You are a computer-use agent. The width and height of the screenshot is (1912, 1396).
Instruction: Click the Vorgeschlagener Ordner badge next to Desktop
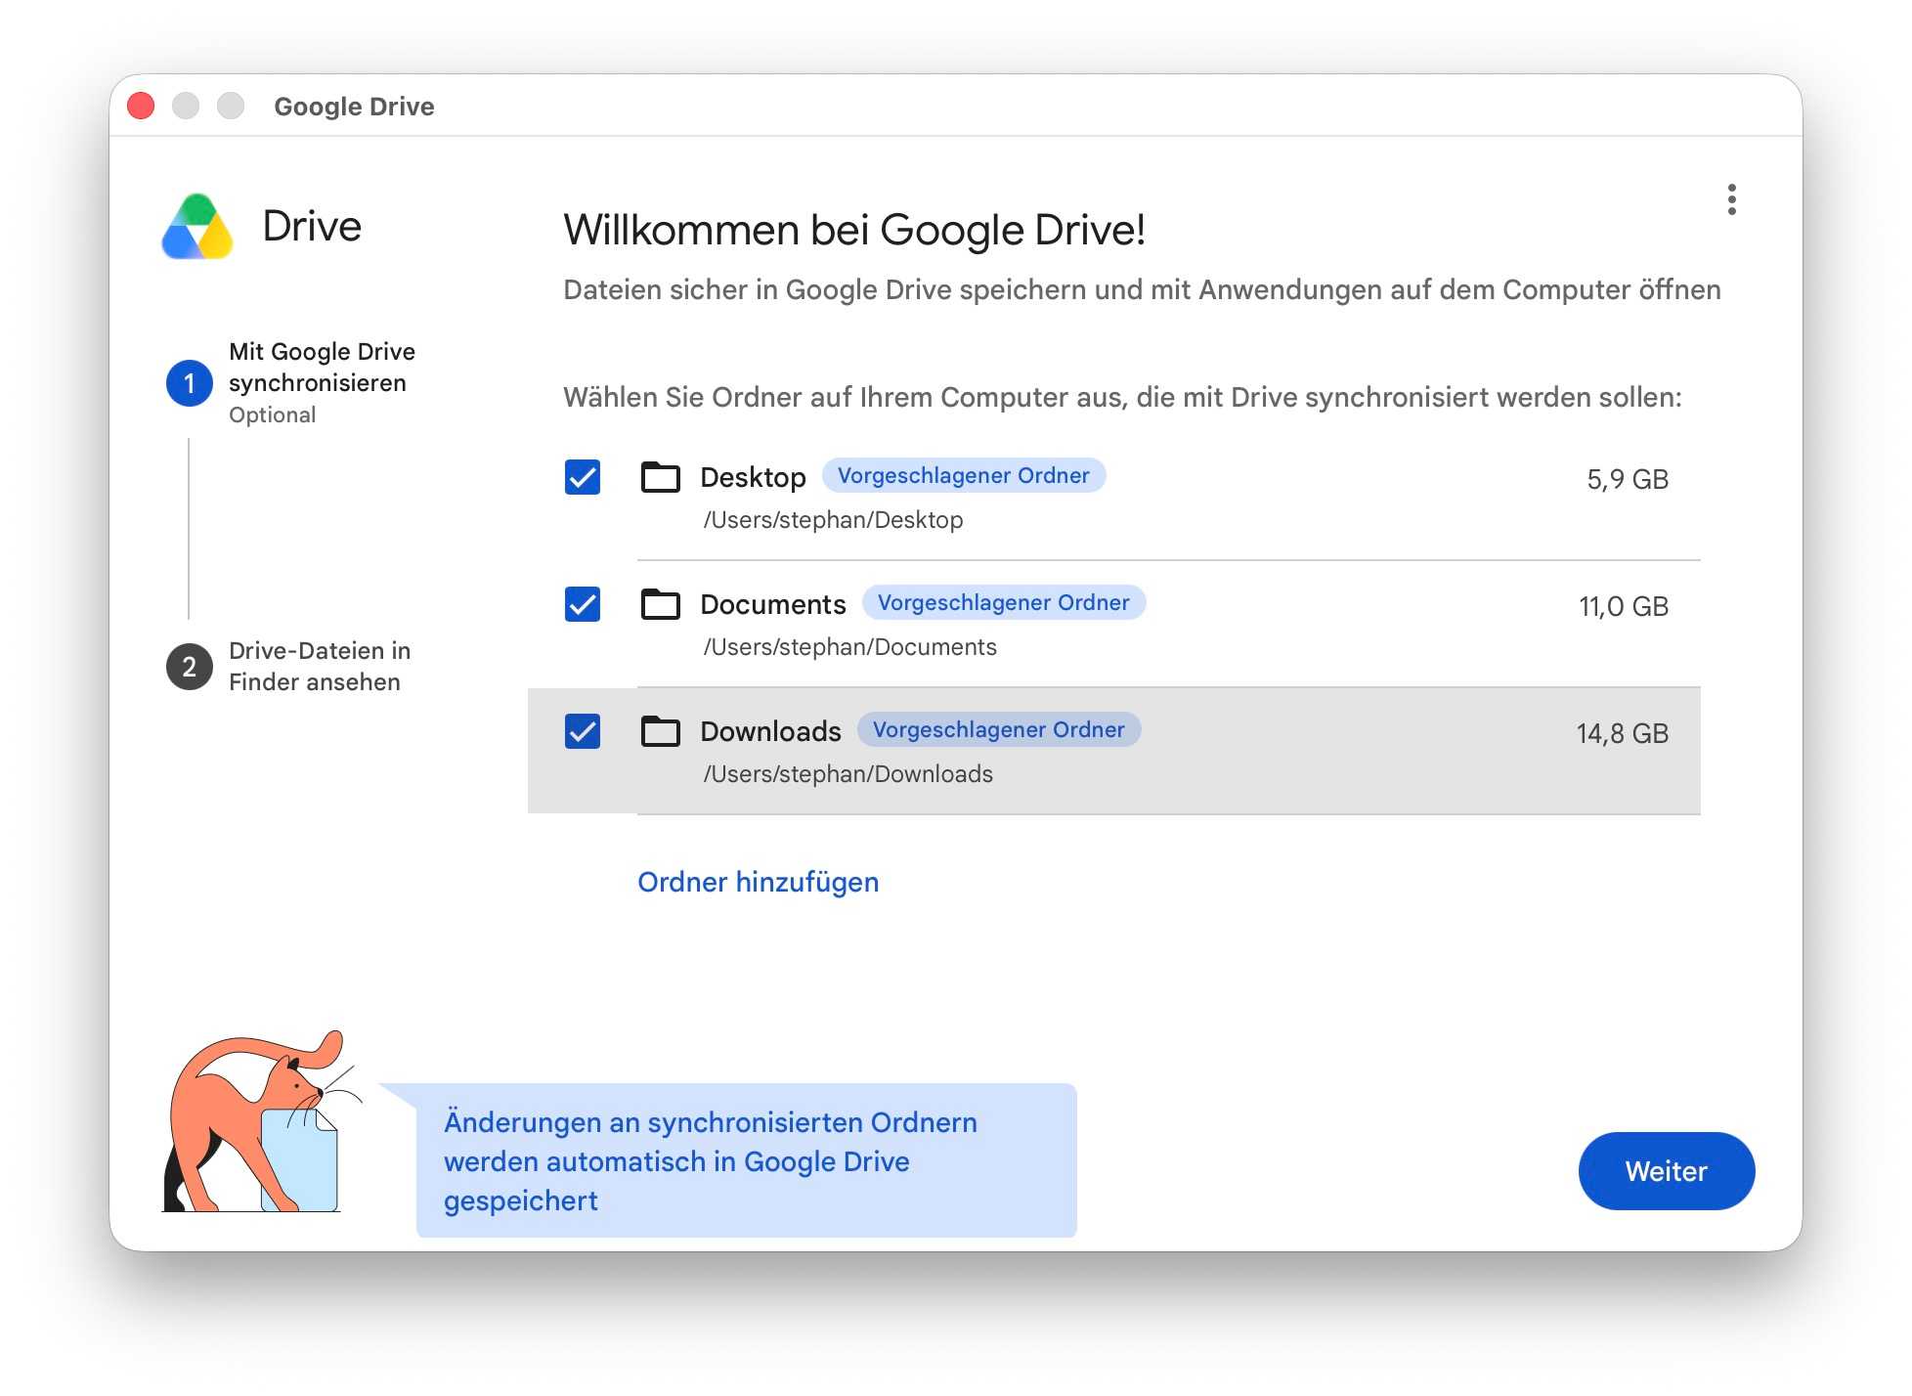pyautogui.click(x=963, y=475)
